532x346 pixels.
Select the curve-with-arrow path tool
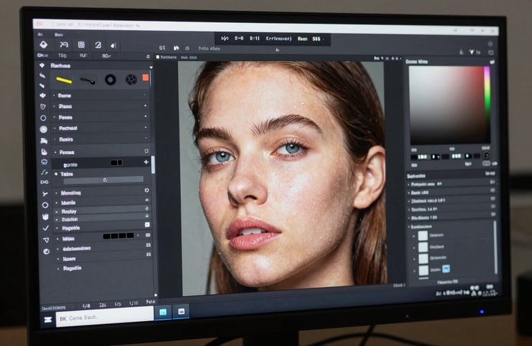tap(44, 172)
